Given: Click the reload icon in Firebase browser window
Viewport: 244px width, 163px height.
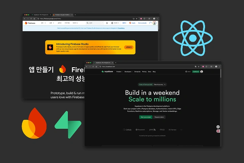Looking at the screenshot, I should point(31,19).
